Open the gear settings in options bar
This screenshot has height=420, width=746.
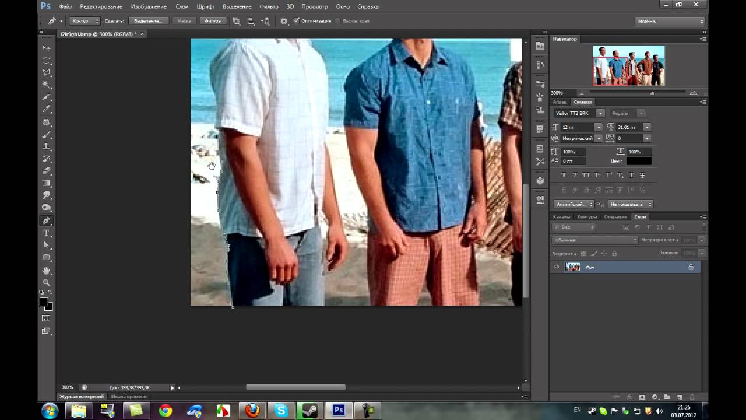pyautogui.click(x=284, y=21)
